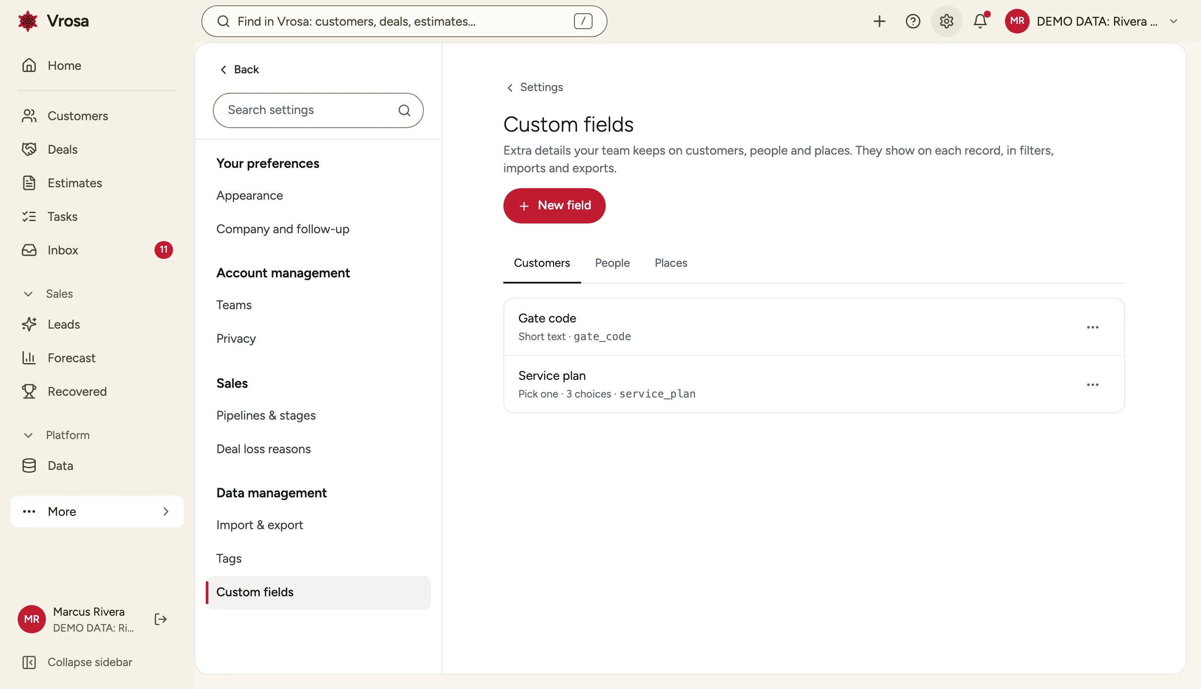Open Data in Platform section
Viewport: 1201px width, 689px height.
pyautogui.click(x=97, y=466)
